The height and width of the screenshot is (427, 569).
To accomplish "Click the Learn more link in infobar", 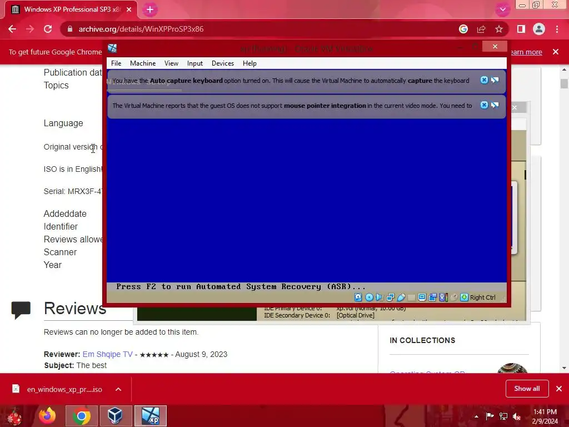I will (x=526, y=52).
